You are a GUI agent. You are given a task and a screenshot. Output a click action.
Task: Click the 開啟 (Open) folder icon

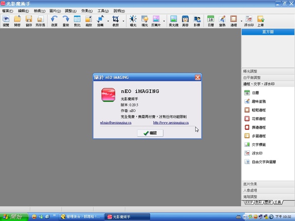(x=17, y=21)
